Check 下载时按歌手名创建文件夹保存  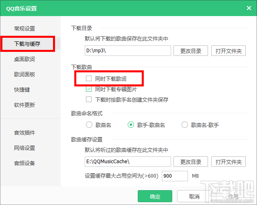(x=89, y=99)
